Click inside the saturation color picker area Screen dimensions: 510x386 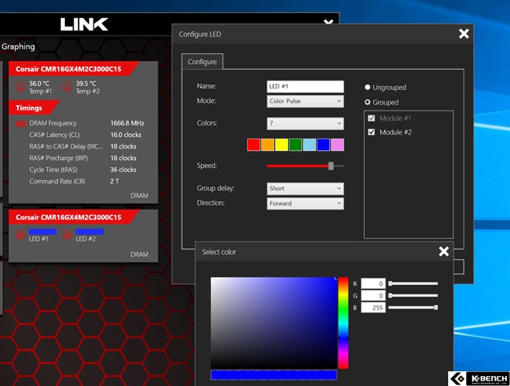[274, 323]
